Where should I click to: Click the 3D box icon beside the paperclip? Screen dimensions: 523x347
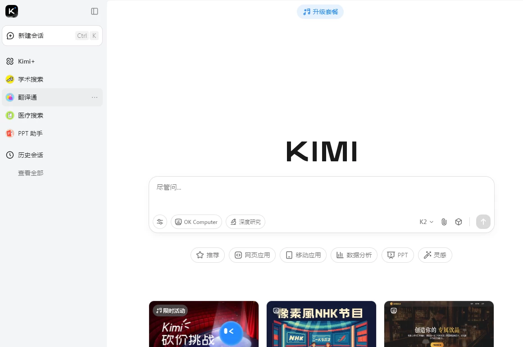point(458,222)
